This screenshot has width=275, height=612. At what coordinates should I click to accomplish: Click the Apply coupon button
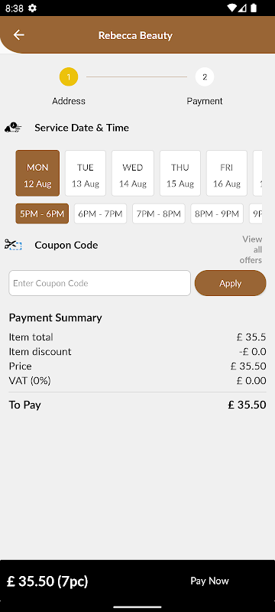click(230, 283)
